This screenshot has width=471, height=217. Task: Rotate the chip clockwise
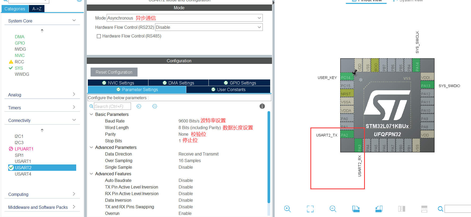coord(356,209)
